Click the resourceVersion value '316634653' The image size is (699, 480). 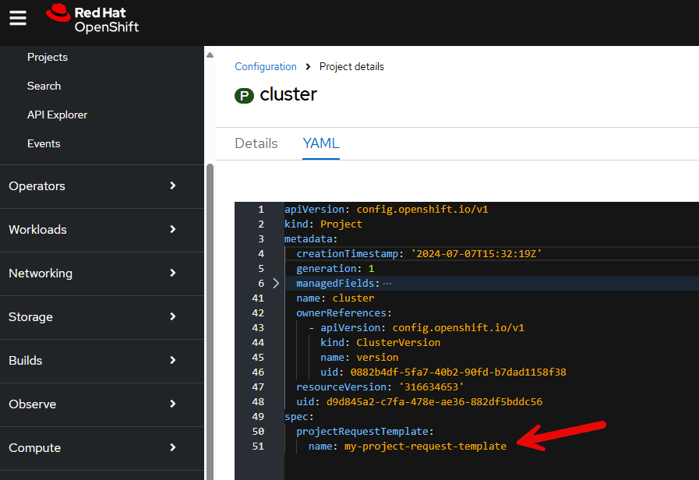pos(432,386)
